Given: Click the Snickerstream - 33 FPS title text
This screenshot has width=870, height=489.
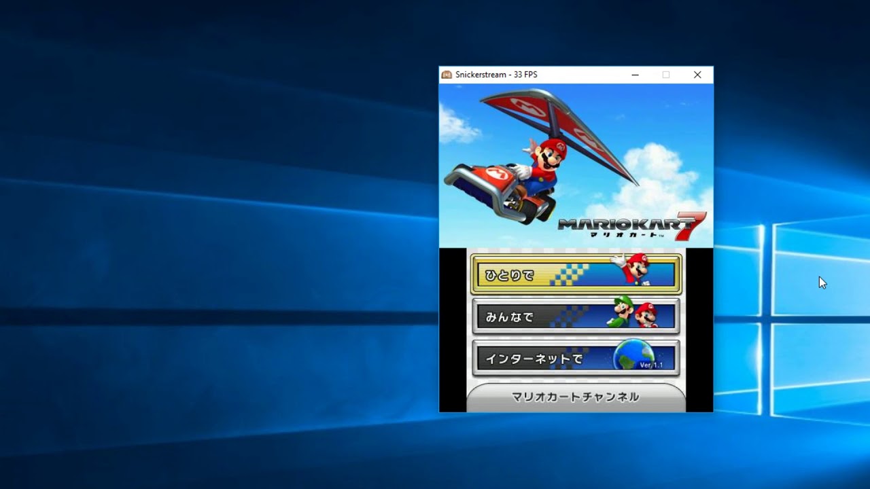Looking at the screenshot, I should coord(496,75).
